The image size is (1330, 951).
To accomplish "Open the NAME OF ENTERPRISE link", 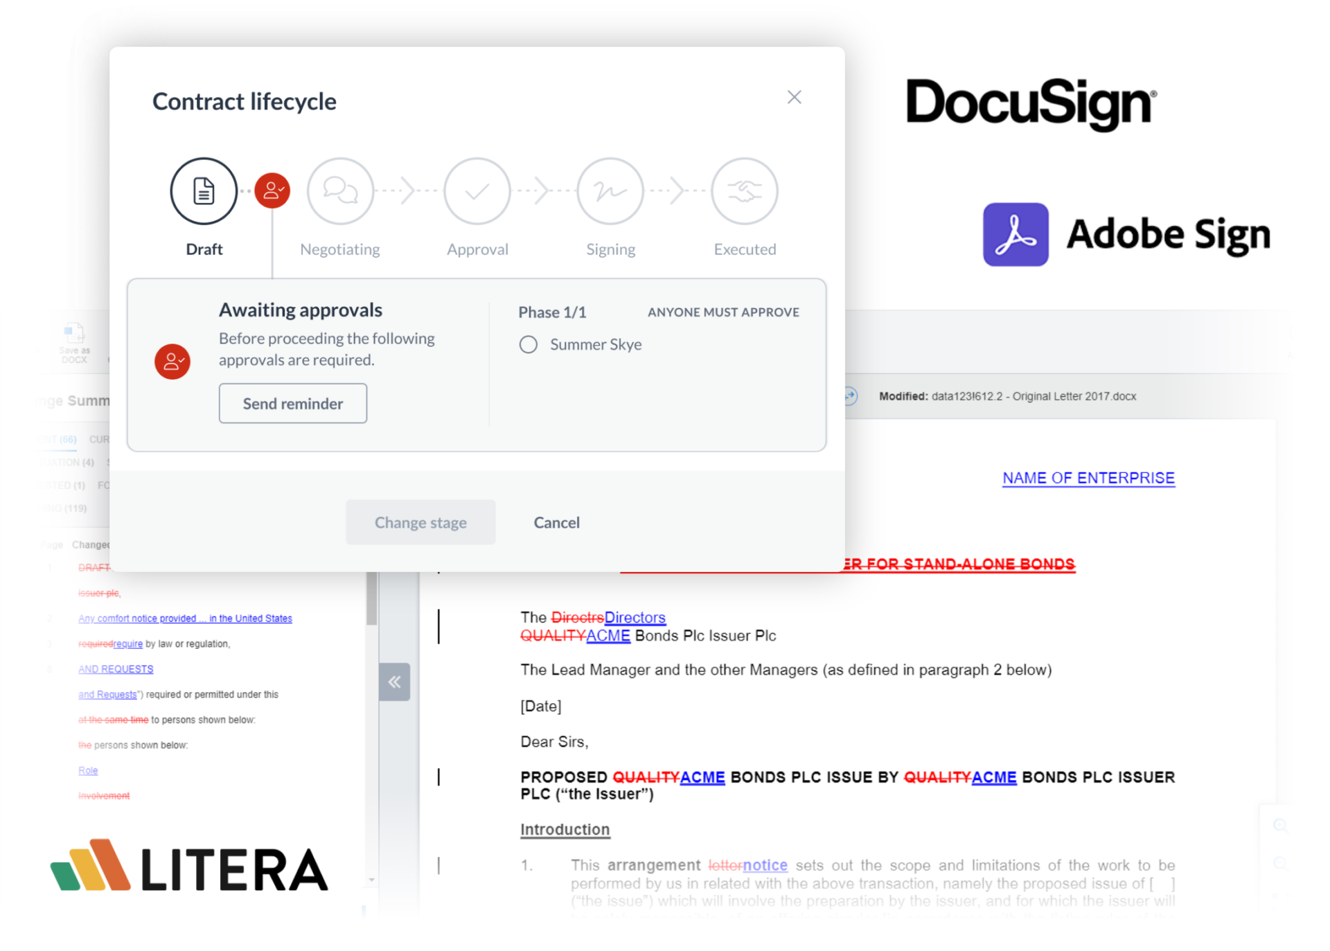I will point(1088,478).
